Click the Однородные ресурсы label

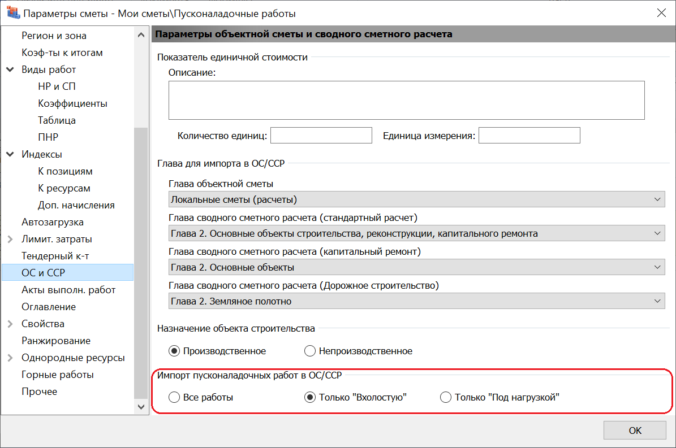tap(74, 358)
